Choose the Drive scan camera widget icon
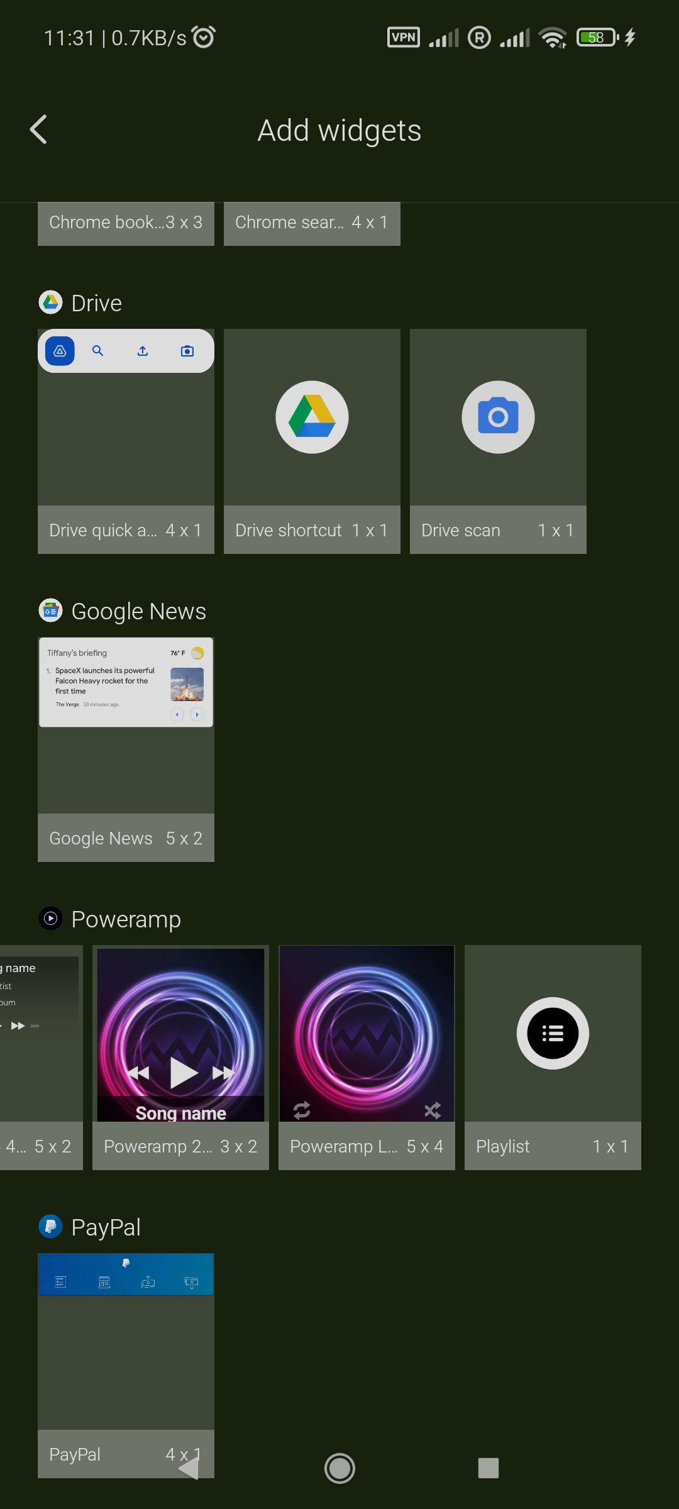This screenshot has height=1509, width=679. click(x=498, y=417)
